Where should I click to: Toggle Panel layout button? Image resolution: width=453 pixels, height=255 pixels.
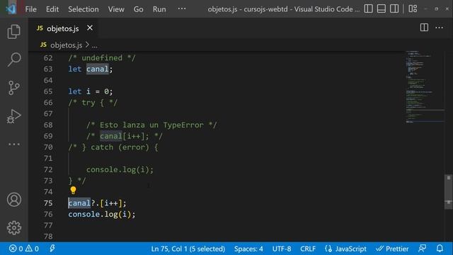382,9
